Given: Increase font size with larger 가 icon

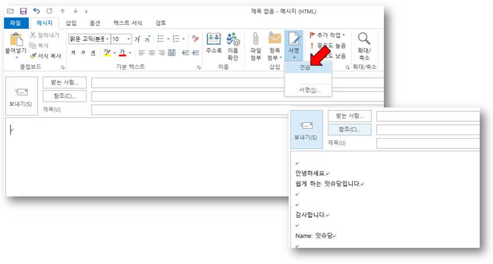Looking at the screenshot, I should coord(137,39).
